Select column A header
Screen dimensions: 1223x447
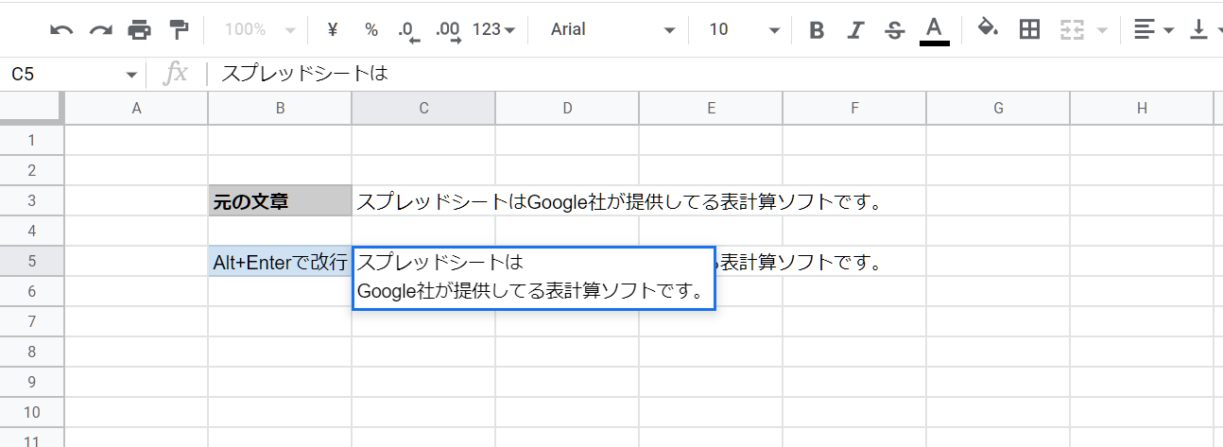point(137,109)
